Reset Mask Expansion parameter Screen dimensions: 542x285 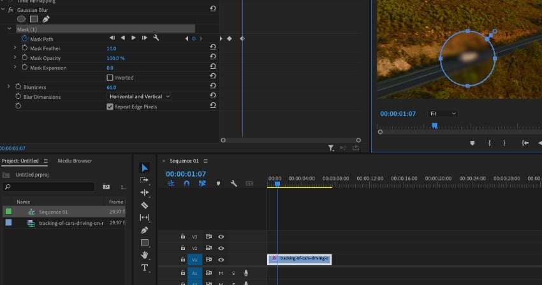click(x=213, y=66)
